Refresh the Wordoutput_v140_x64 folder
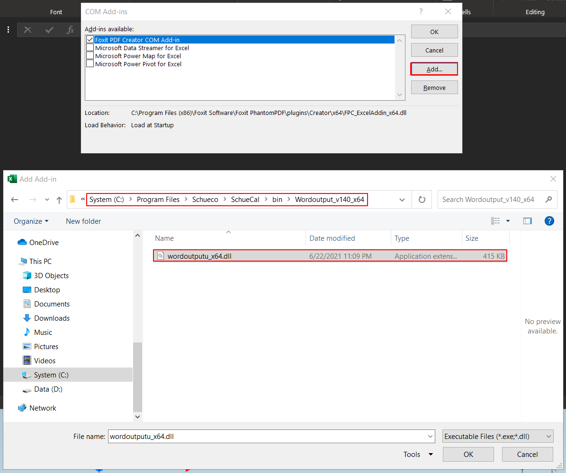Image resolution: width=566 pixels, height=473 pixels. tap(422, 200)
